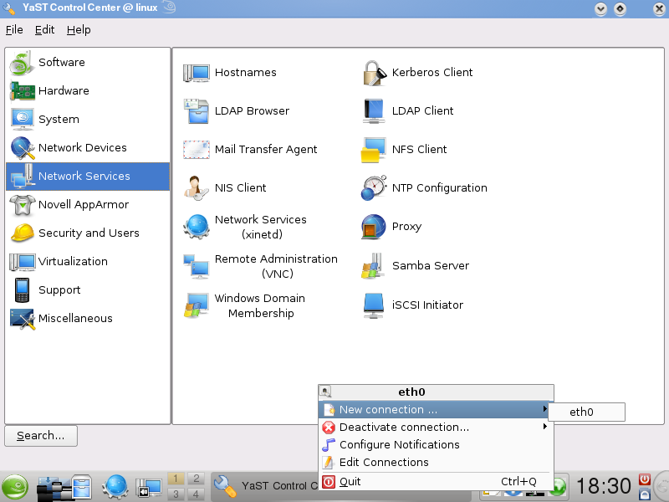Switch to virtual desktop 2
The image size is (669, 502).
(x=197, y=478)
